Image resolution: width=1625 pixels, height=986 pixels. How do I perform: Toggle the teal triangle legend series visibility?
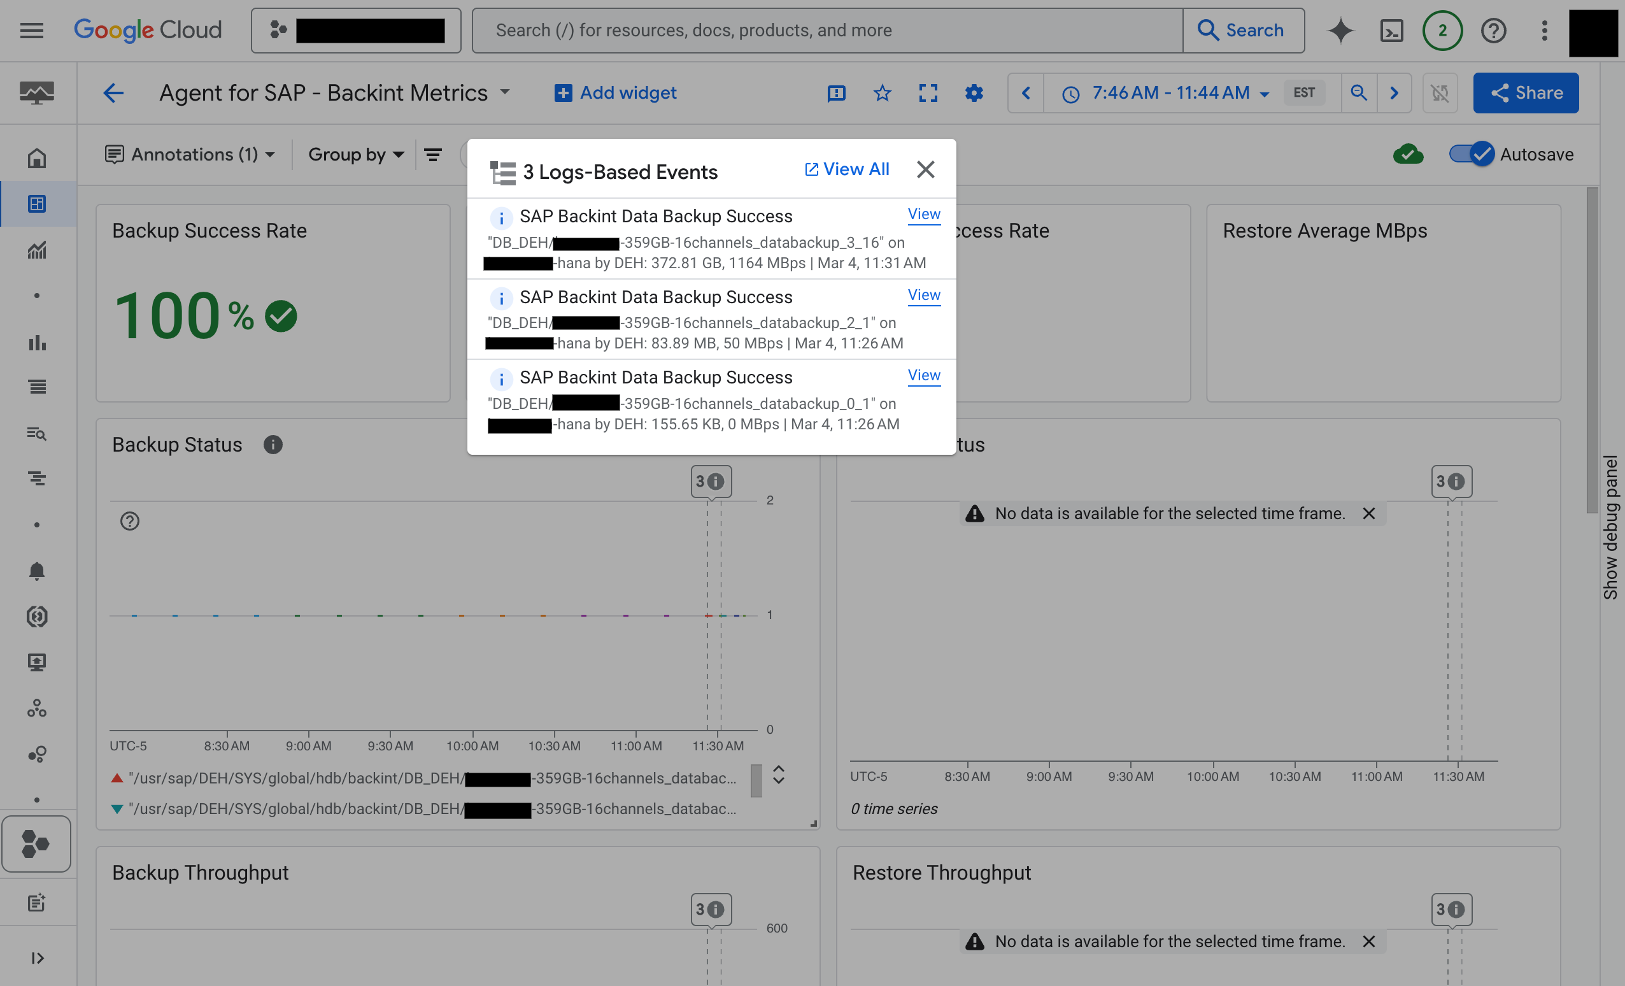click(x=117, y=809)
